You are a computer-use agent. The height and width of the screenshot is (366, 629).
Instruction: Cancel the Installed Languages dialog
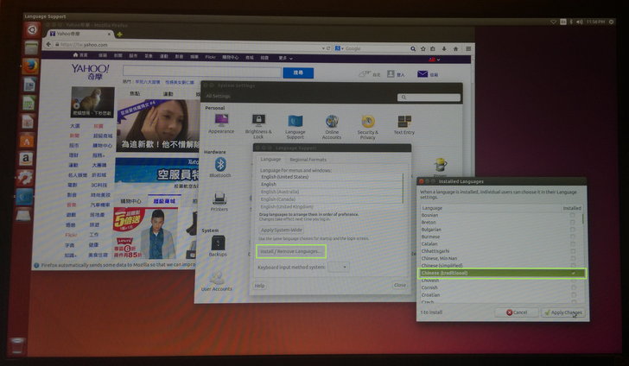pyautogui.click(x=517, y=312)
